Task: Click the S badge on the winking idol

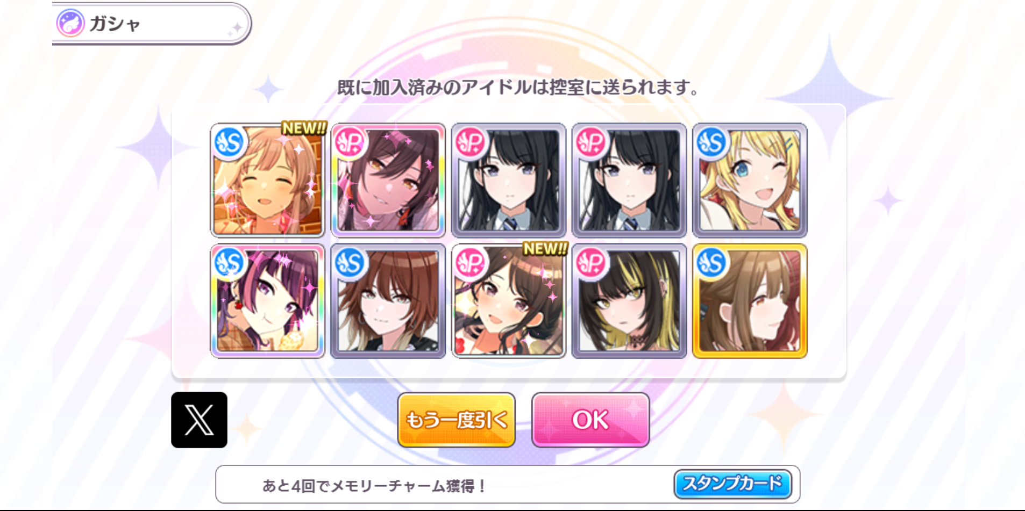Action: tap(711, 142)
